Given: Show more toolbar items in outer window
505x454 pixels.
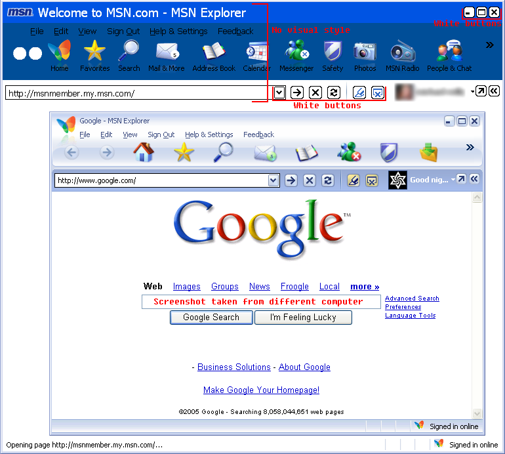Looking at the screenshot, I should coord(490,45).
